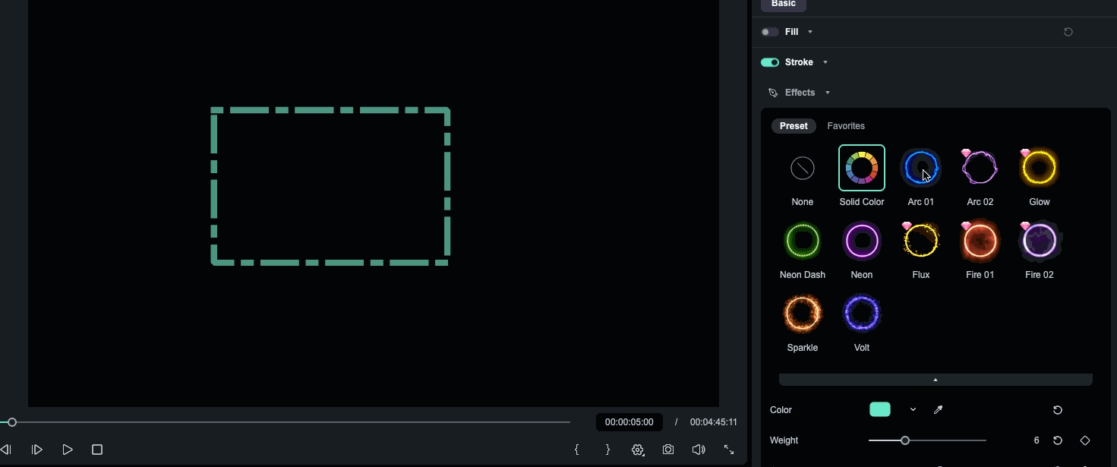Expand the Fill section dropdown
Screen dimensions: 1117x467
809,31
